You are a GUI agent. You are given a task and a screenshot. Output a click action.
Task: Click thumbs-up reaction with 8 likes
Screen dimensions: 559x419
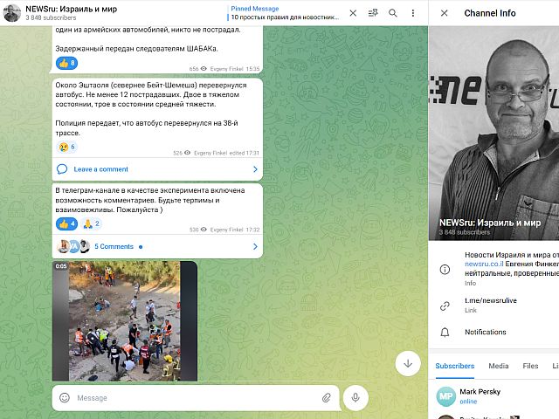tap(66, 63)
